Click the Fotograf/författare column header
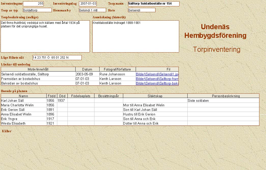 coord(117,69)
